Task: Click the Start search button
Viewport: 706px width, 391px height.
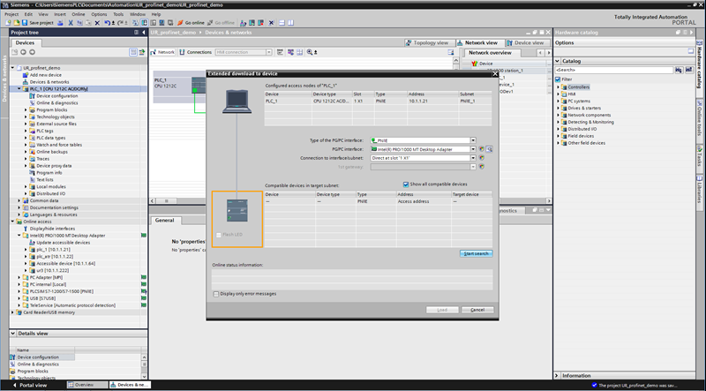Action: coord(477,253)
